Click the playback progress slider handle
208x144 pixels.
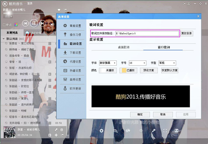point(9,13)
